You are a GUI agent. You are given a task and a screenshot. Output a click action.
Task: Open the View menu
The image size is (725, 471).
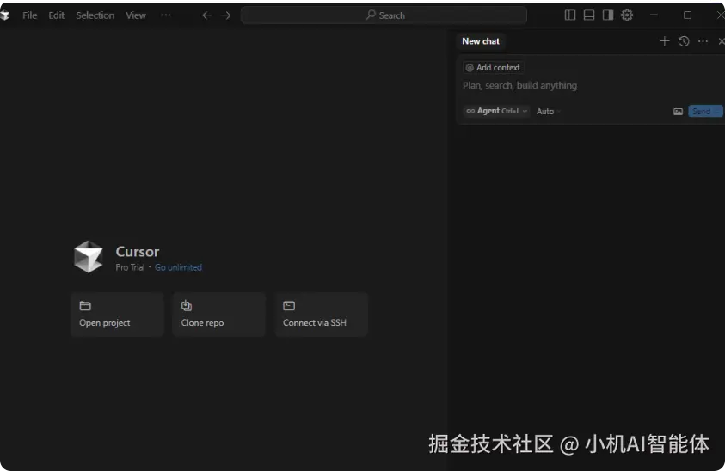[136, 15]
